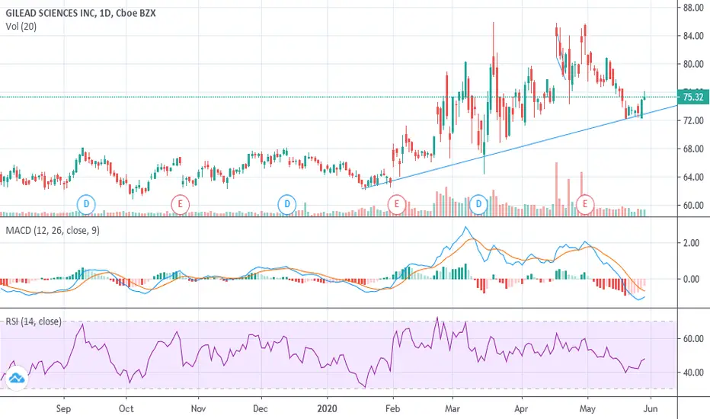Select the RSI (14, close) indicator label
The height and width of the screenshot is (419, 710).
(34, 321)
